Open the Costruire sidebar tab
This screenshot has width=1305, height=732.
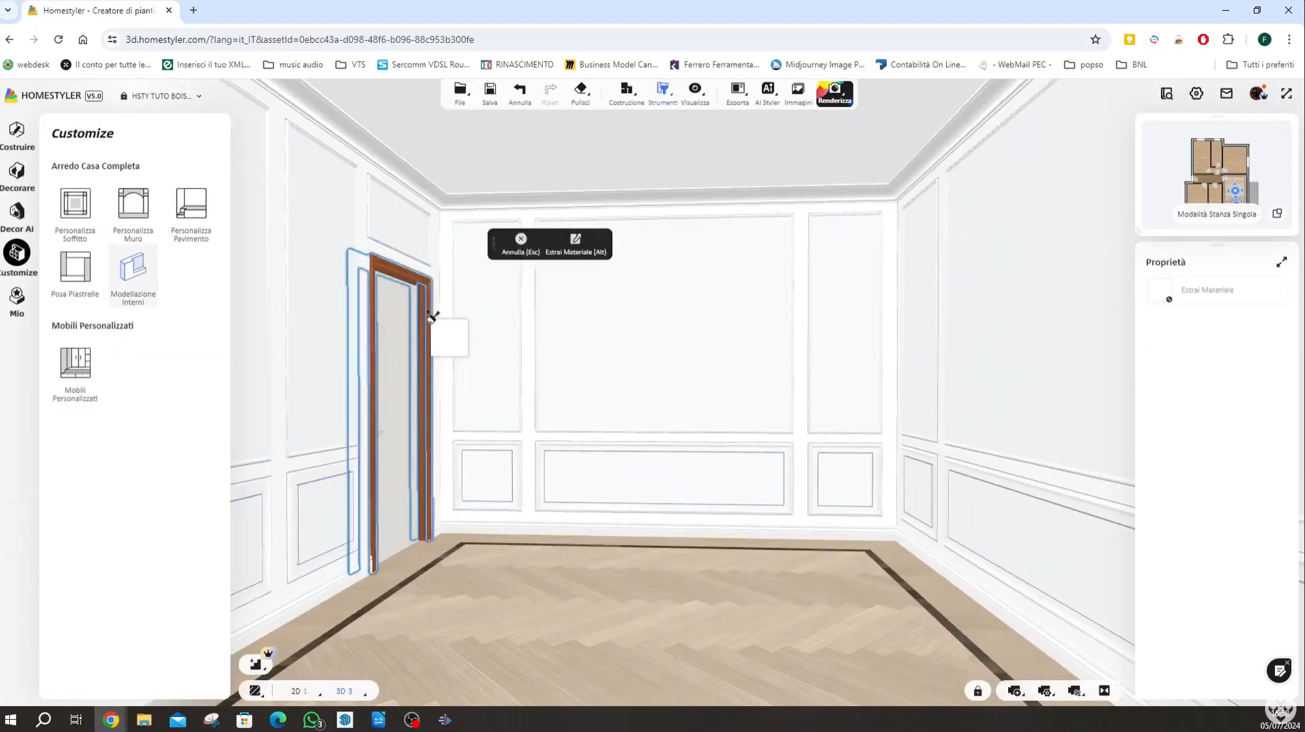pyautogui.click(x=17, y=135)
